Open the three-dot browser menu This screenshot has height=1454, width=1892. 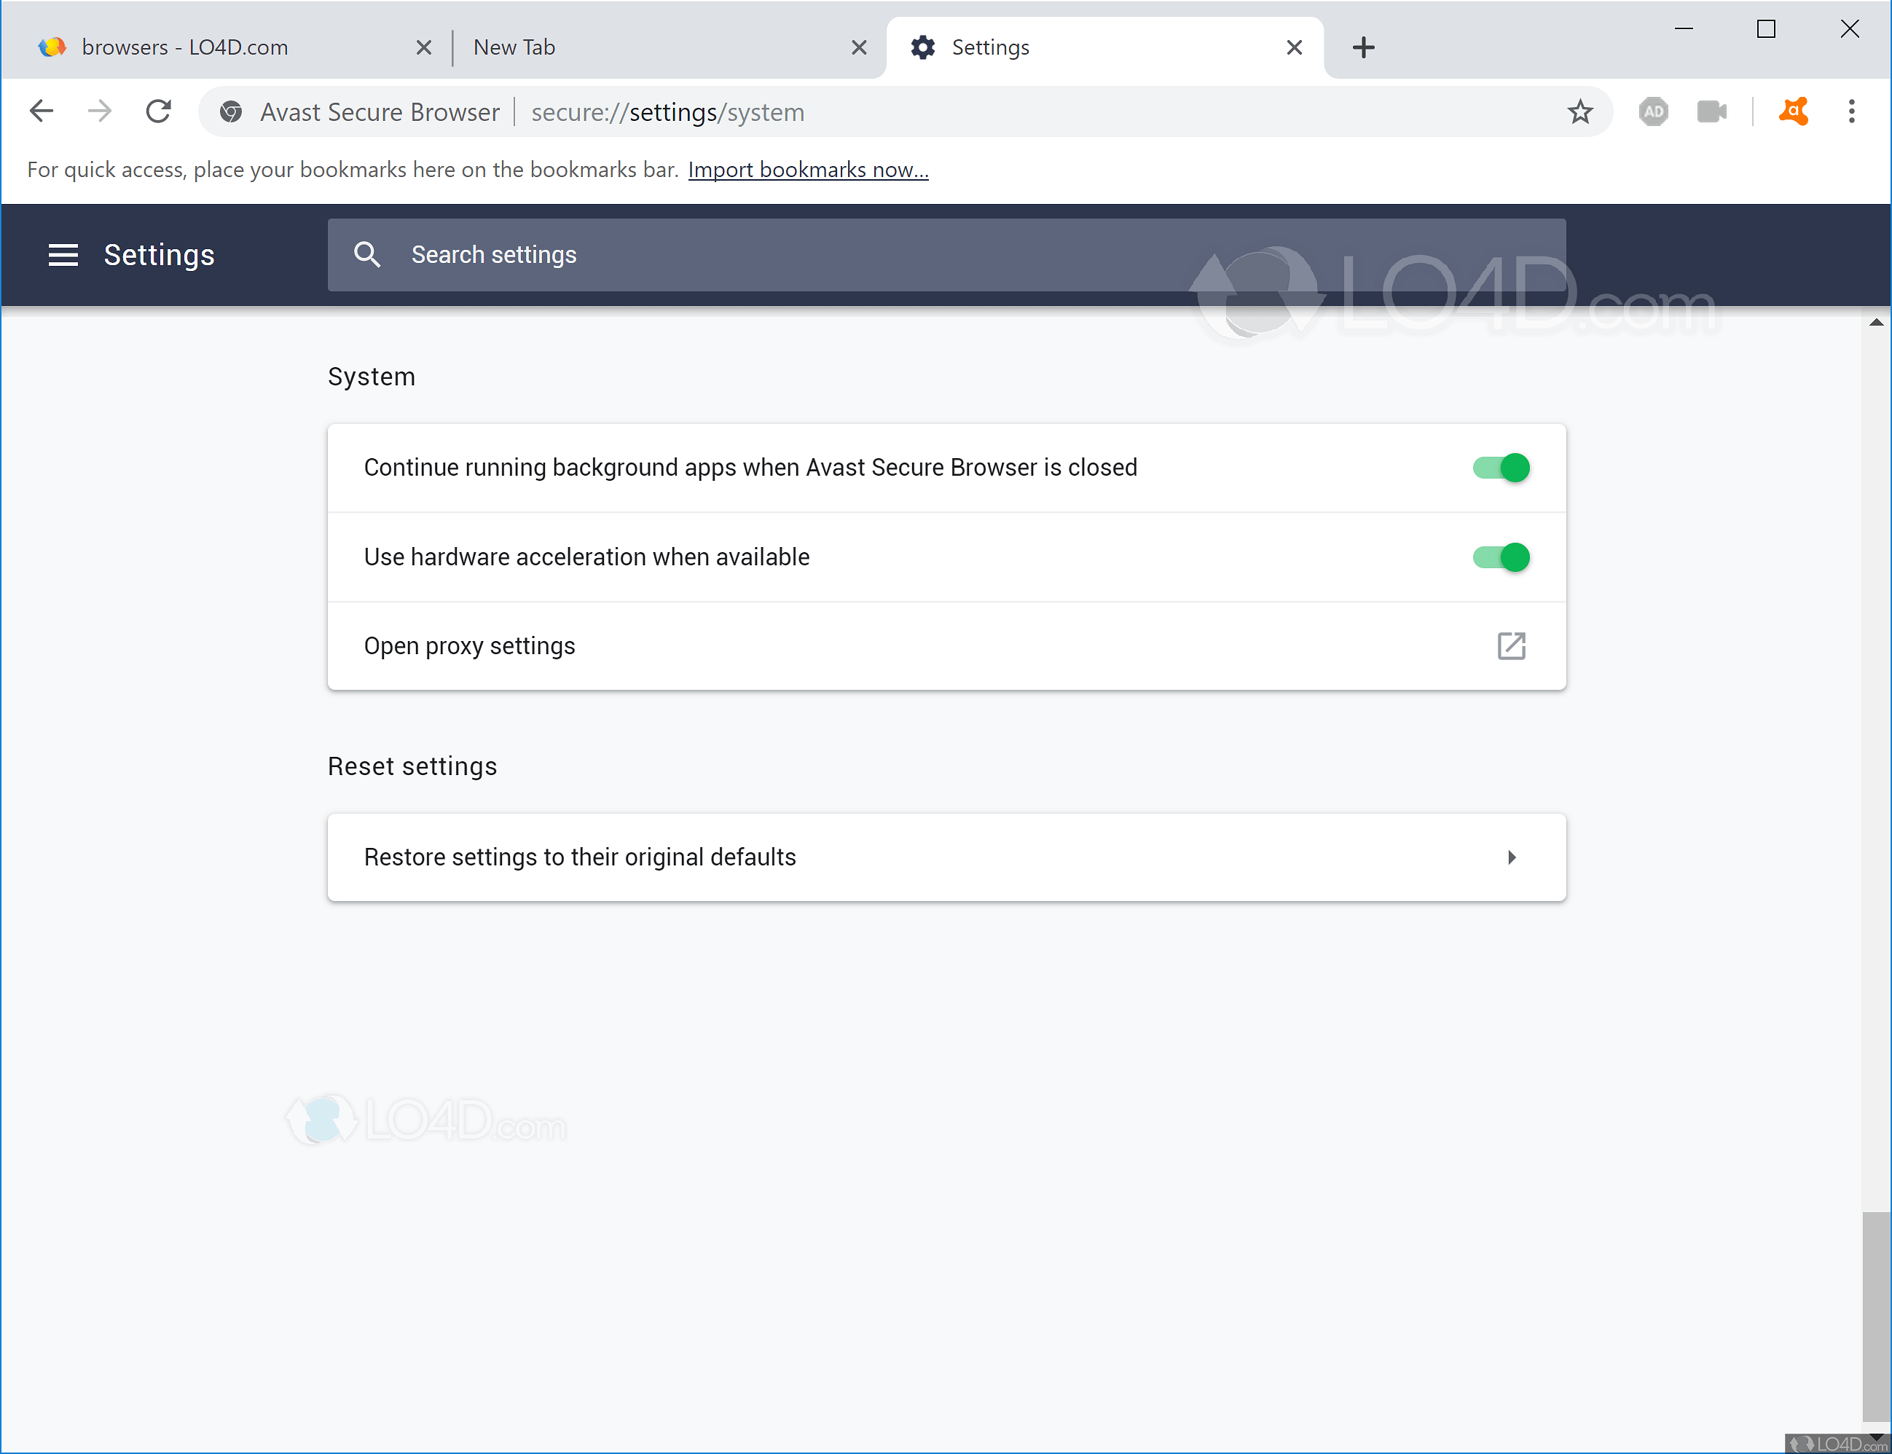[1851, 111]
